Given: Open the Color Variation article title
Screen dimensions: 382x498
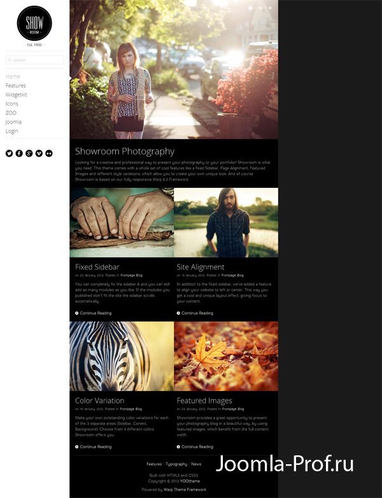Looking at the screenshot, I should click(x=99, y=401).
